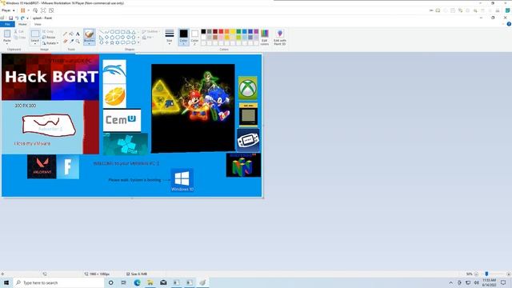The height and width of the screenshot is (288, 512).
Task: Select the Magnifier tool
Action: pos(78,42)
